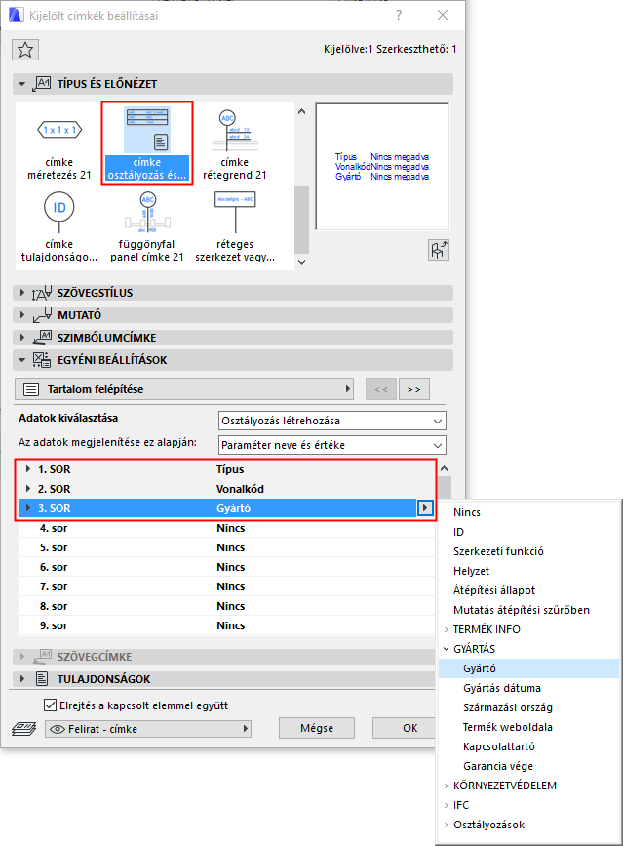
Task: Click the layer icon beside 'Felirat - címke'
Action: click(x=23, y=729)
